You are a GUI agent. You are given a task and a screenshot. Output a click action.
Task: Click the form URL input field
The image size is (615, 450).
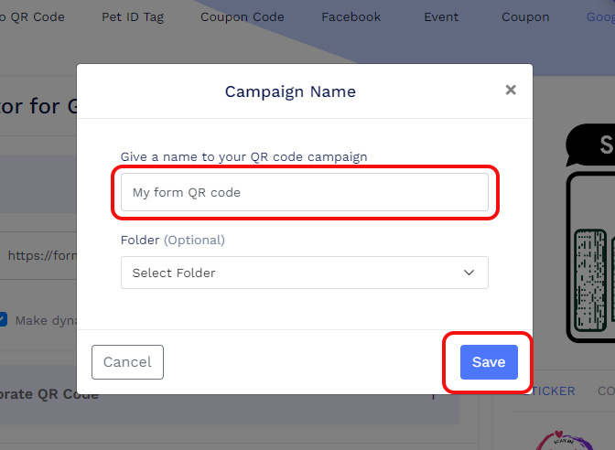(37, 256)
